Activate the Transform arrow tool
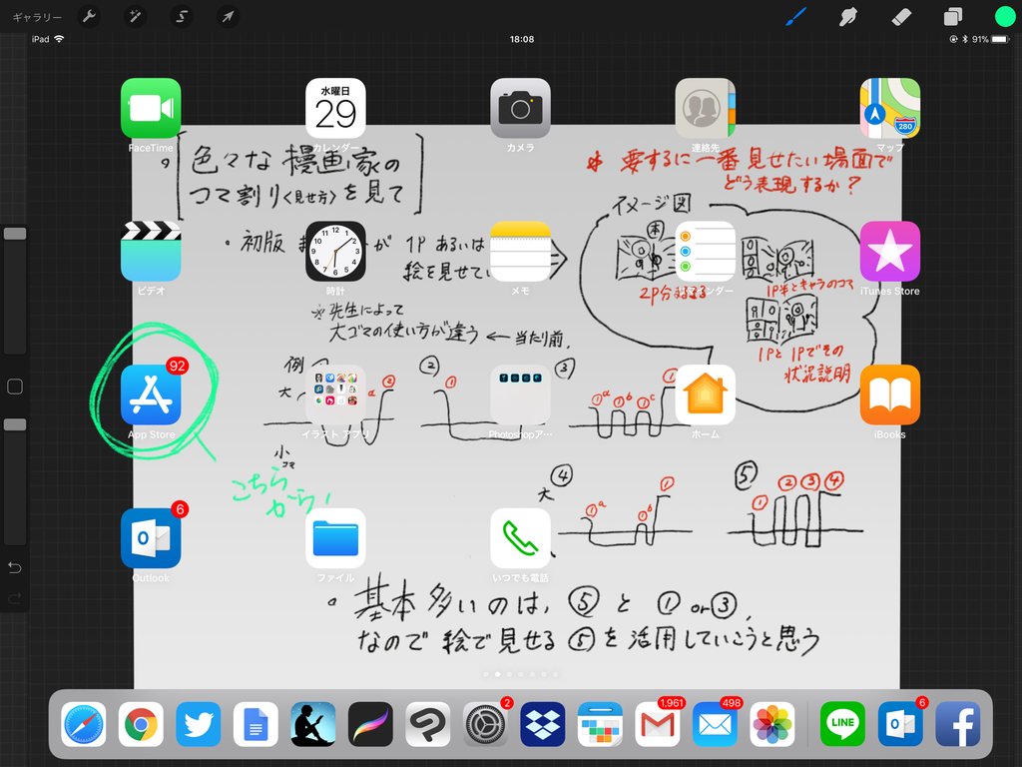Screen dimensions: 1022x767 pos(228,16)
